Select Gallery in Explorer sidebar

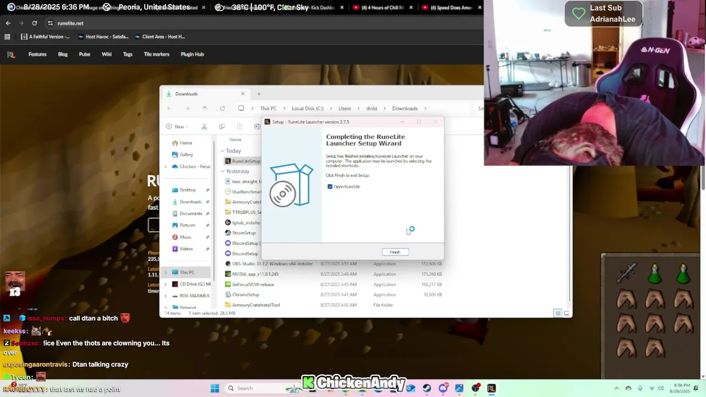(182, 154)
